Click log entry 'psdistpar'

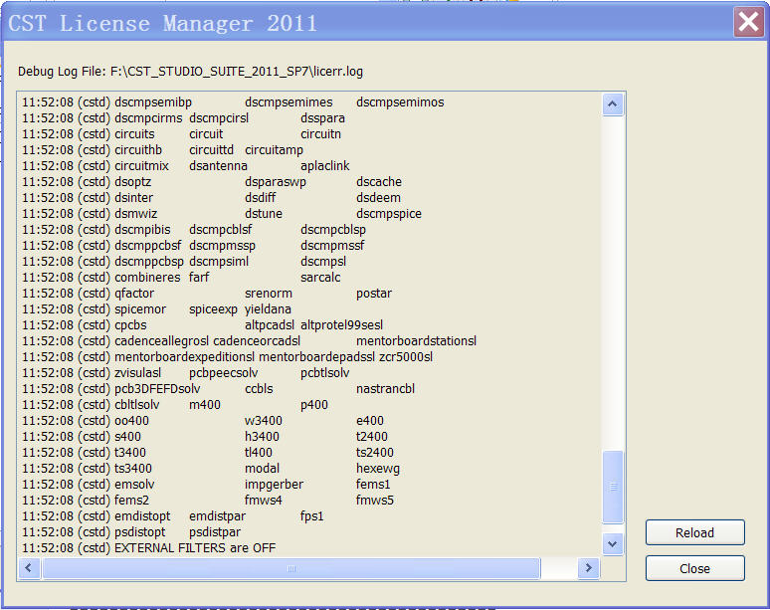[x=215, y=532]
